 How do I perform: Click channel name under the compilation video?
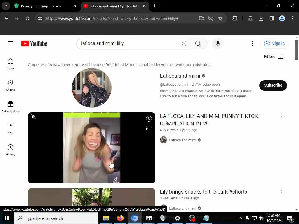182,140
